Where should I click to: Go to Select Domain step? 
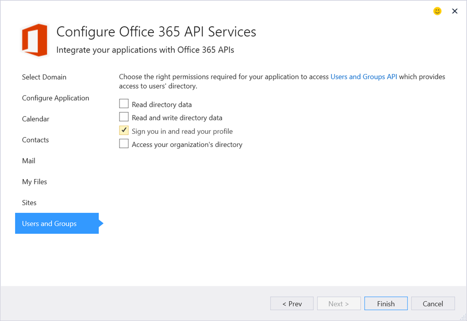point(44,77)
